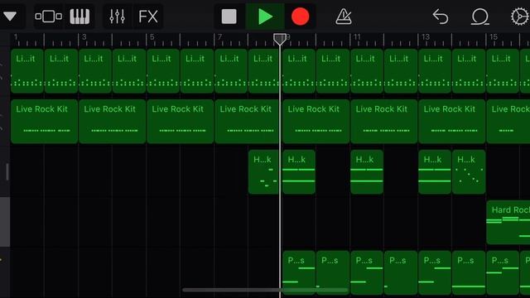Image resolution: width=530 pixels, height=298 pixels.
Task: Select the Live Rock Kit region at bar 5
Action: (181, 122)
